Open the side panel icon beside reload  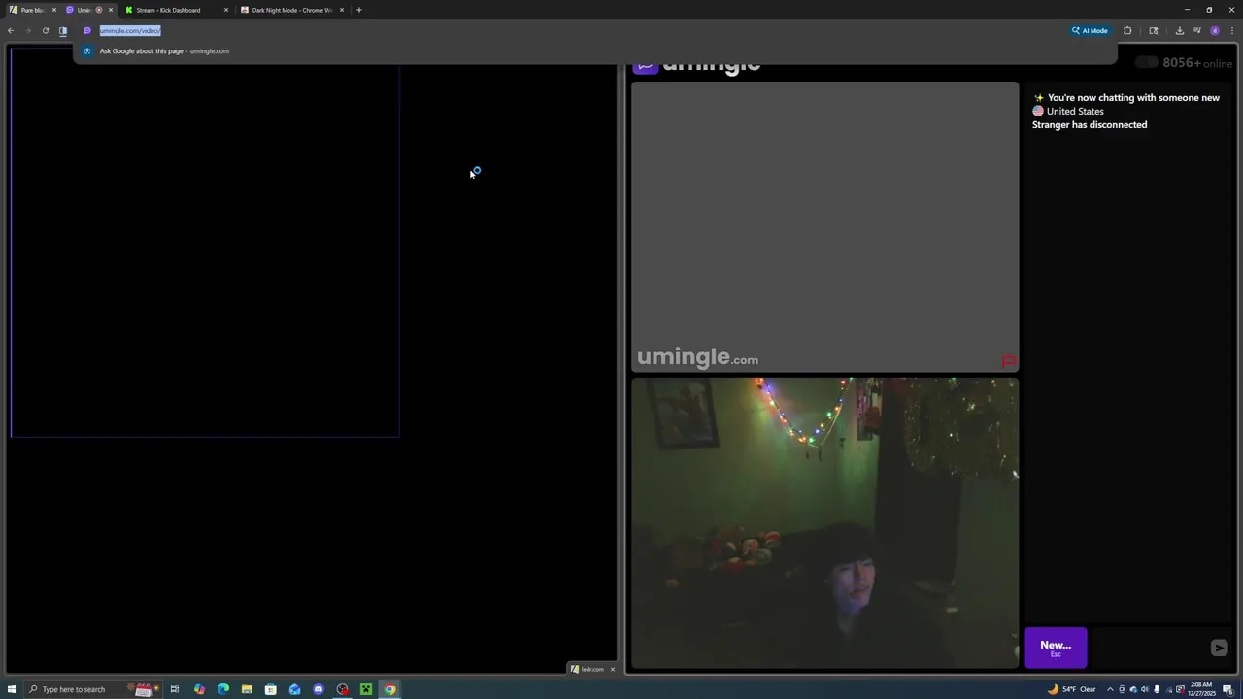(63, 30)
